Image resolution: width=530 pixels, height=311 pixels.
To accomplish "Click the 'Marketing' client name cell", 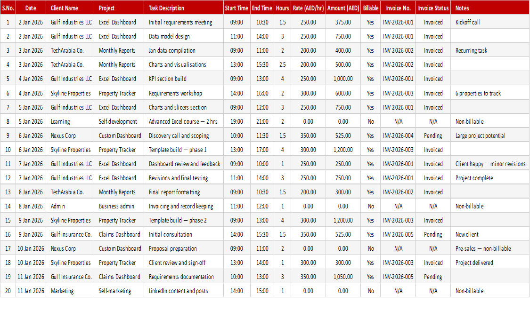I will click(x=70, y=291).
